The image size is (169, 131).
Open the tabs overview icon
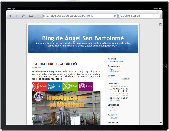point(24,16)
